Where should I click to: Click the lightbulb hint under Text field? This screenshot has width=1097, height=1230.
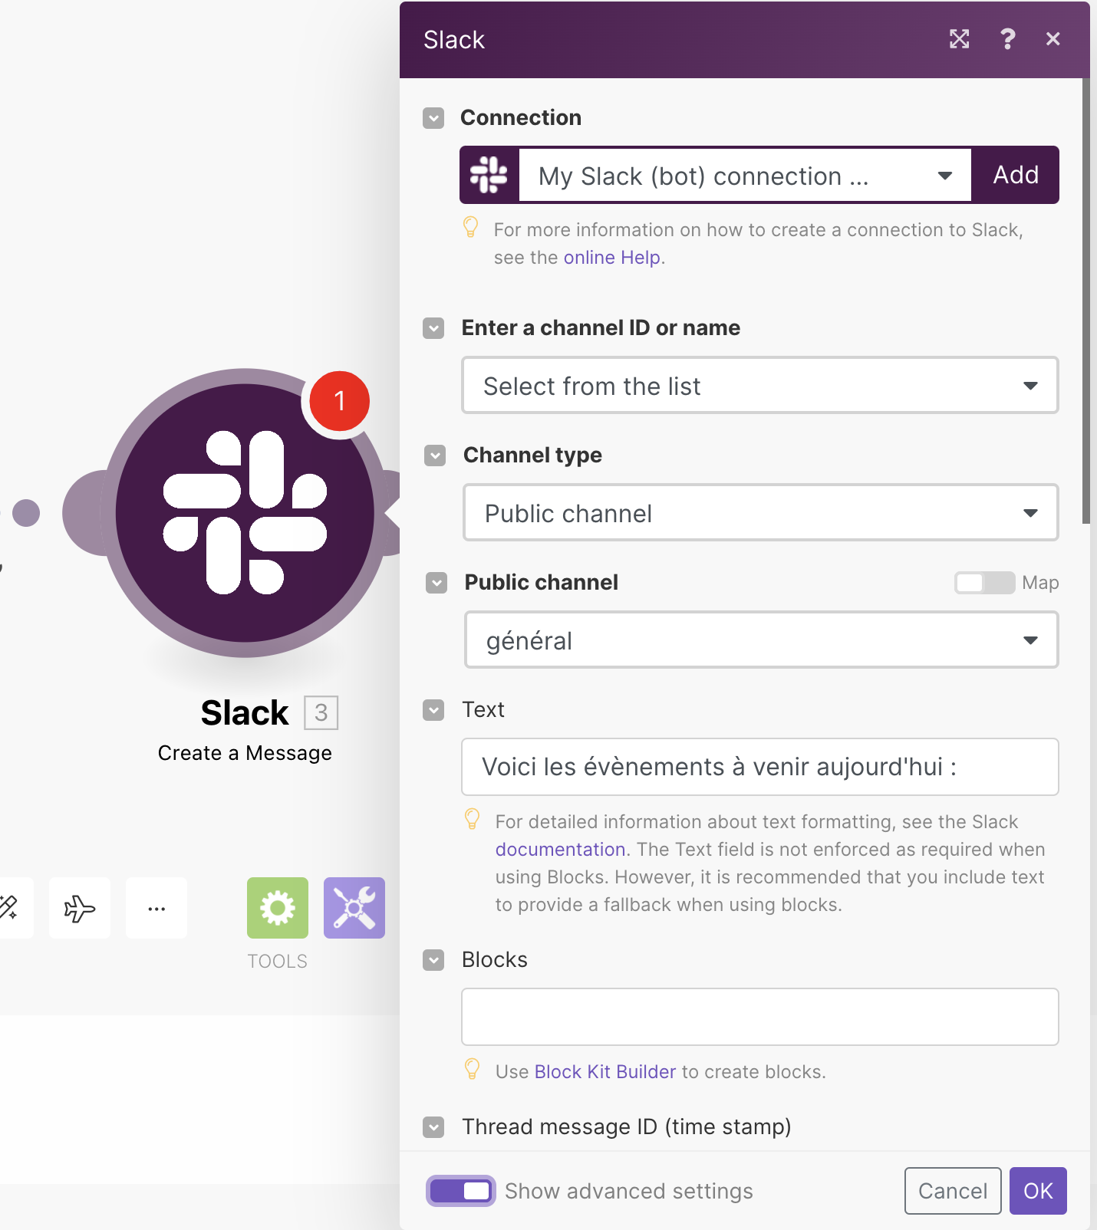pyautogui.click(x=473, y=819)
